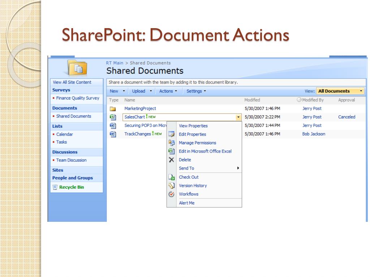Open People and Groups link
This screenshot has height=277, width=370.
tap(72, 178)
